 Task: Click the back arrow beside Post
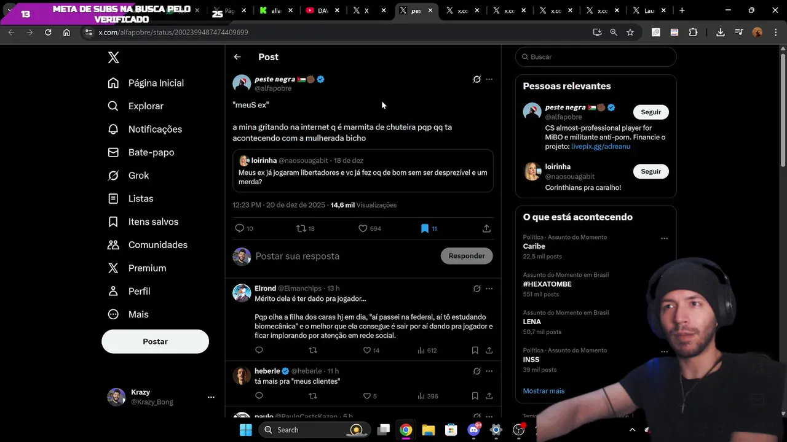237,57
